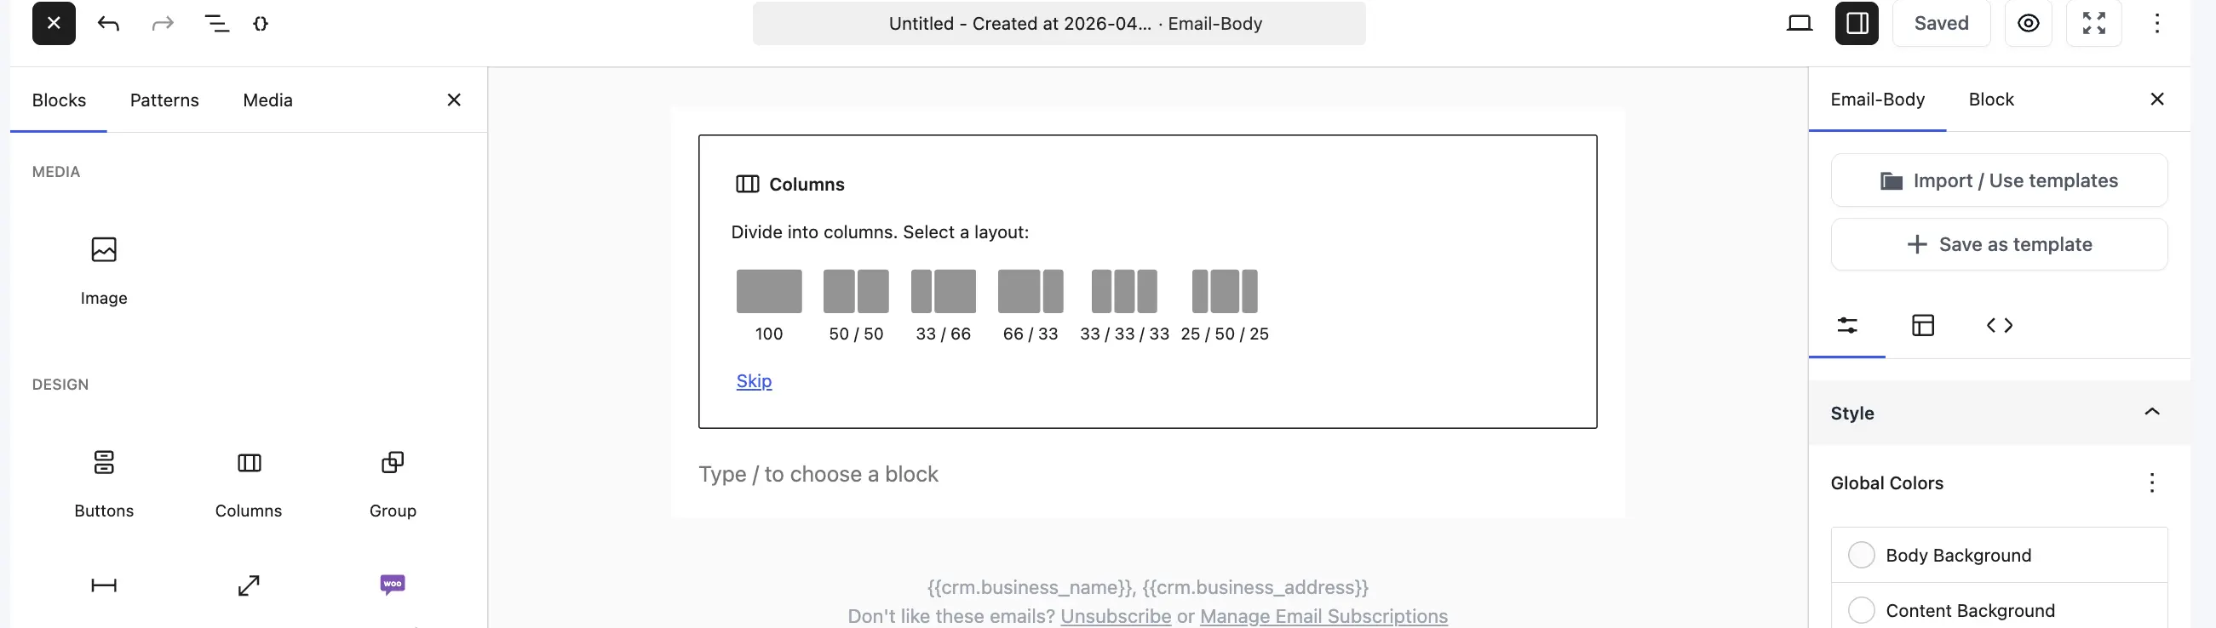Switch to the Block tab
This screenshot has width=2216, height=628.
[1990, 100]
